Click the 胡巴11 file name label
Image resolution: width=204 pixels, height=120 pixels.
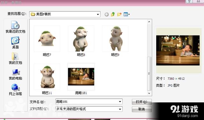47,93
